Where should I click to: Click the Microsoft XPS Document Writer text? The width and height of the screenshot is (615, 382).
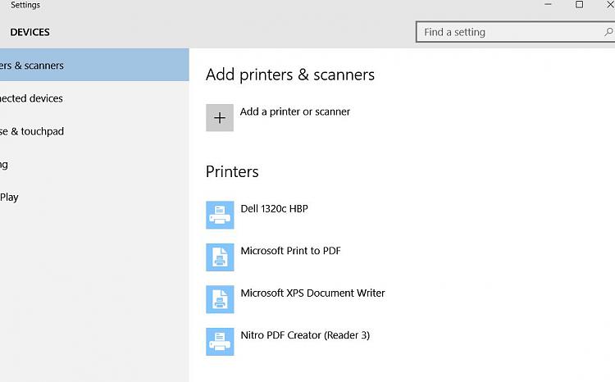[312, 293]
